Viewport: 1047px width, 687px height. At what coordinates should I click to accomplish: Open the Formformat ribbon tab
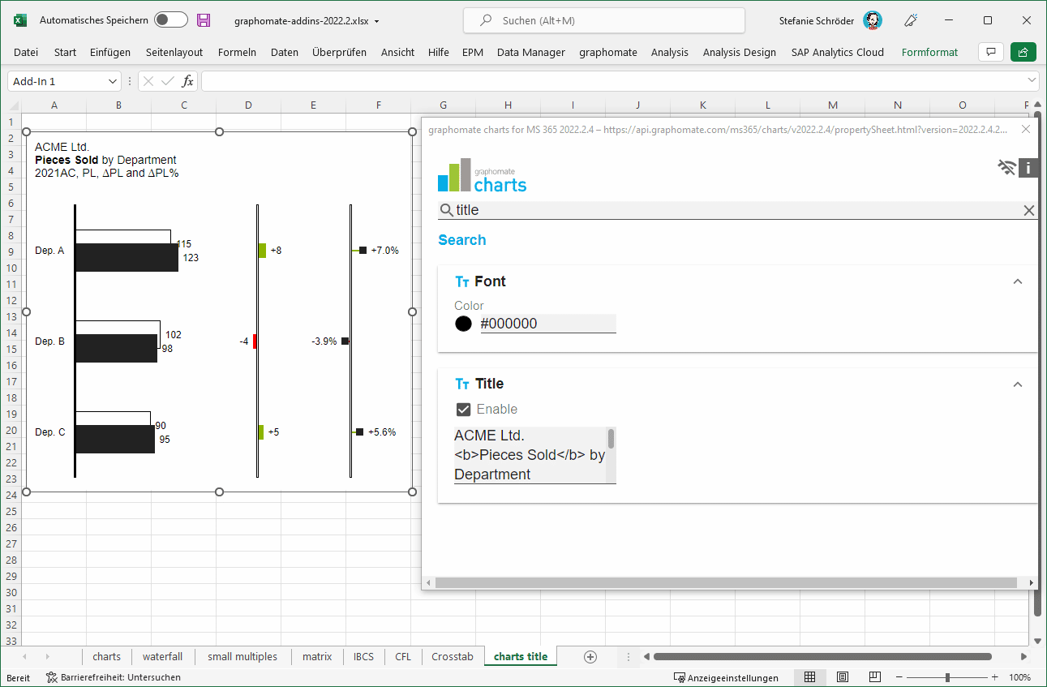pos(929,52)
